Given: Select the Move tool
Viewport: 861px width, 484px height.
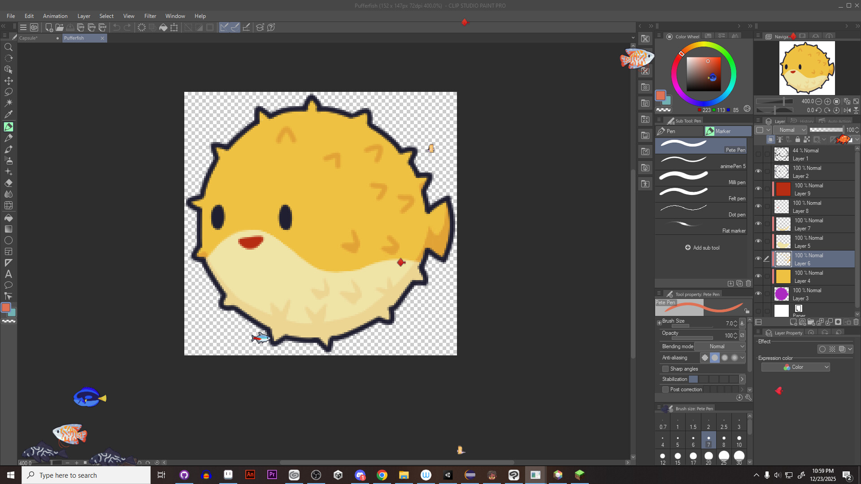Looking at the screenshot, I should [9, 81].
